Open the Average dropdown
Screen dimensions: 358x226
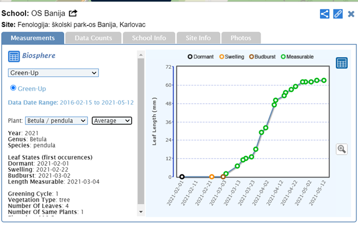click(x=112, y=121)
